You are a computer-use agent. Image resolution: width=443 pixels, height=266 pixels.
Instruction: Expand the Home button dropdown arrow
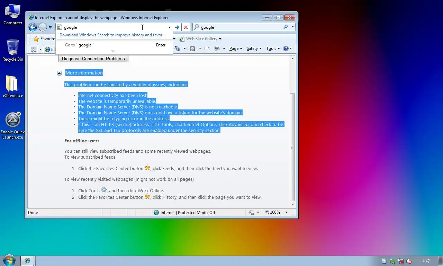coord(184,48)
